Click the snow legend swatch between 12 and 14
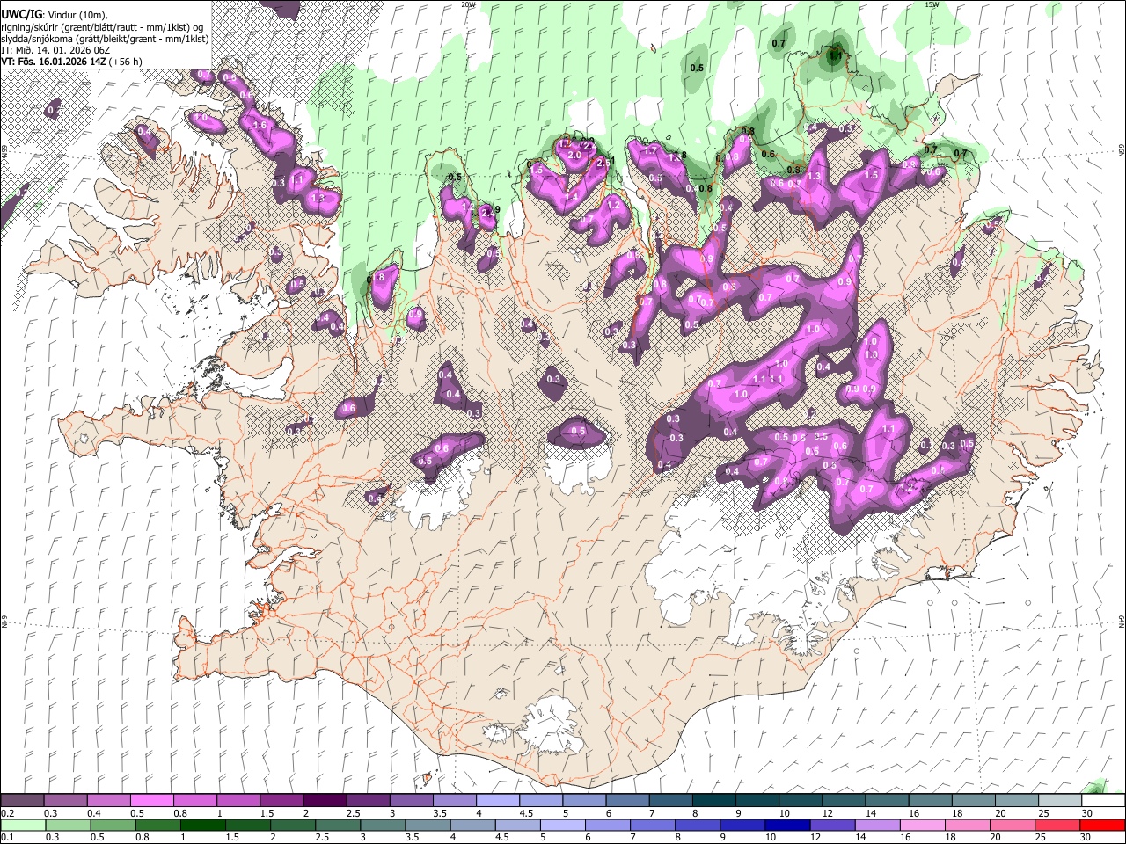This screenshot has width=1126, height=844. 844,800
